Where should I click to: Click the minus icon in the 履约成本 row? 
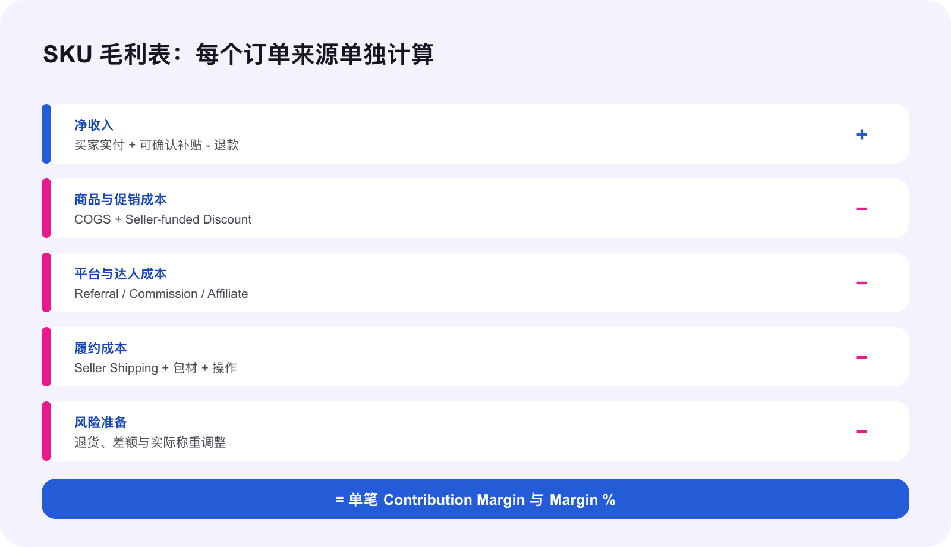coord(862,357)
